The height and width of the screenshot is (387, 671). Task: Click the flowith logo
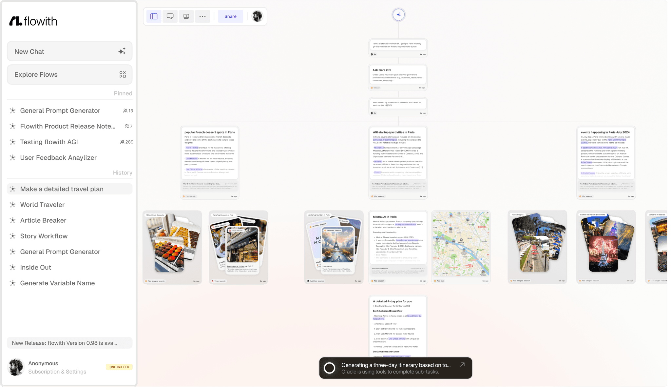33,21
